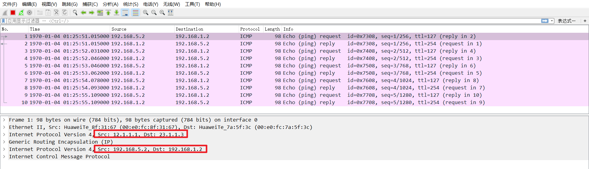
Task: Sort by the Protocol column header
Action: [x=251, y=29]
